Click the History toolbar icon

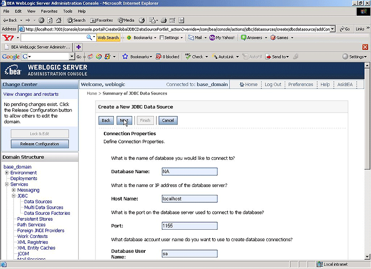click(141, 20)
